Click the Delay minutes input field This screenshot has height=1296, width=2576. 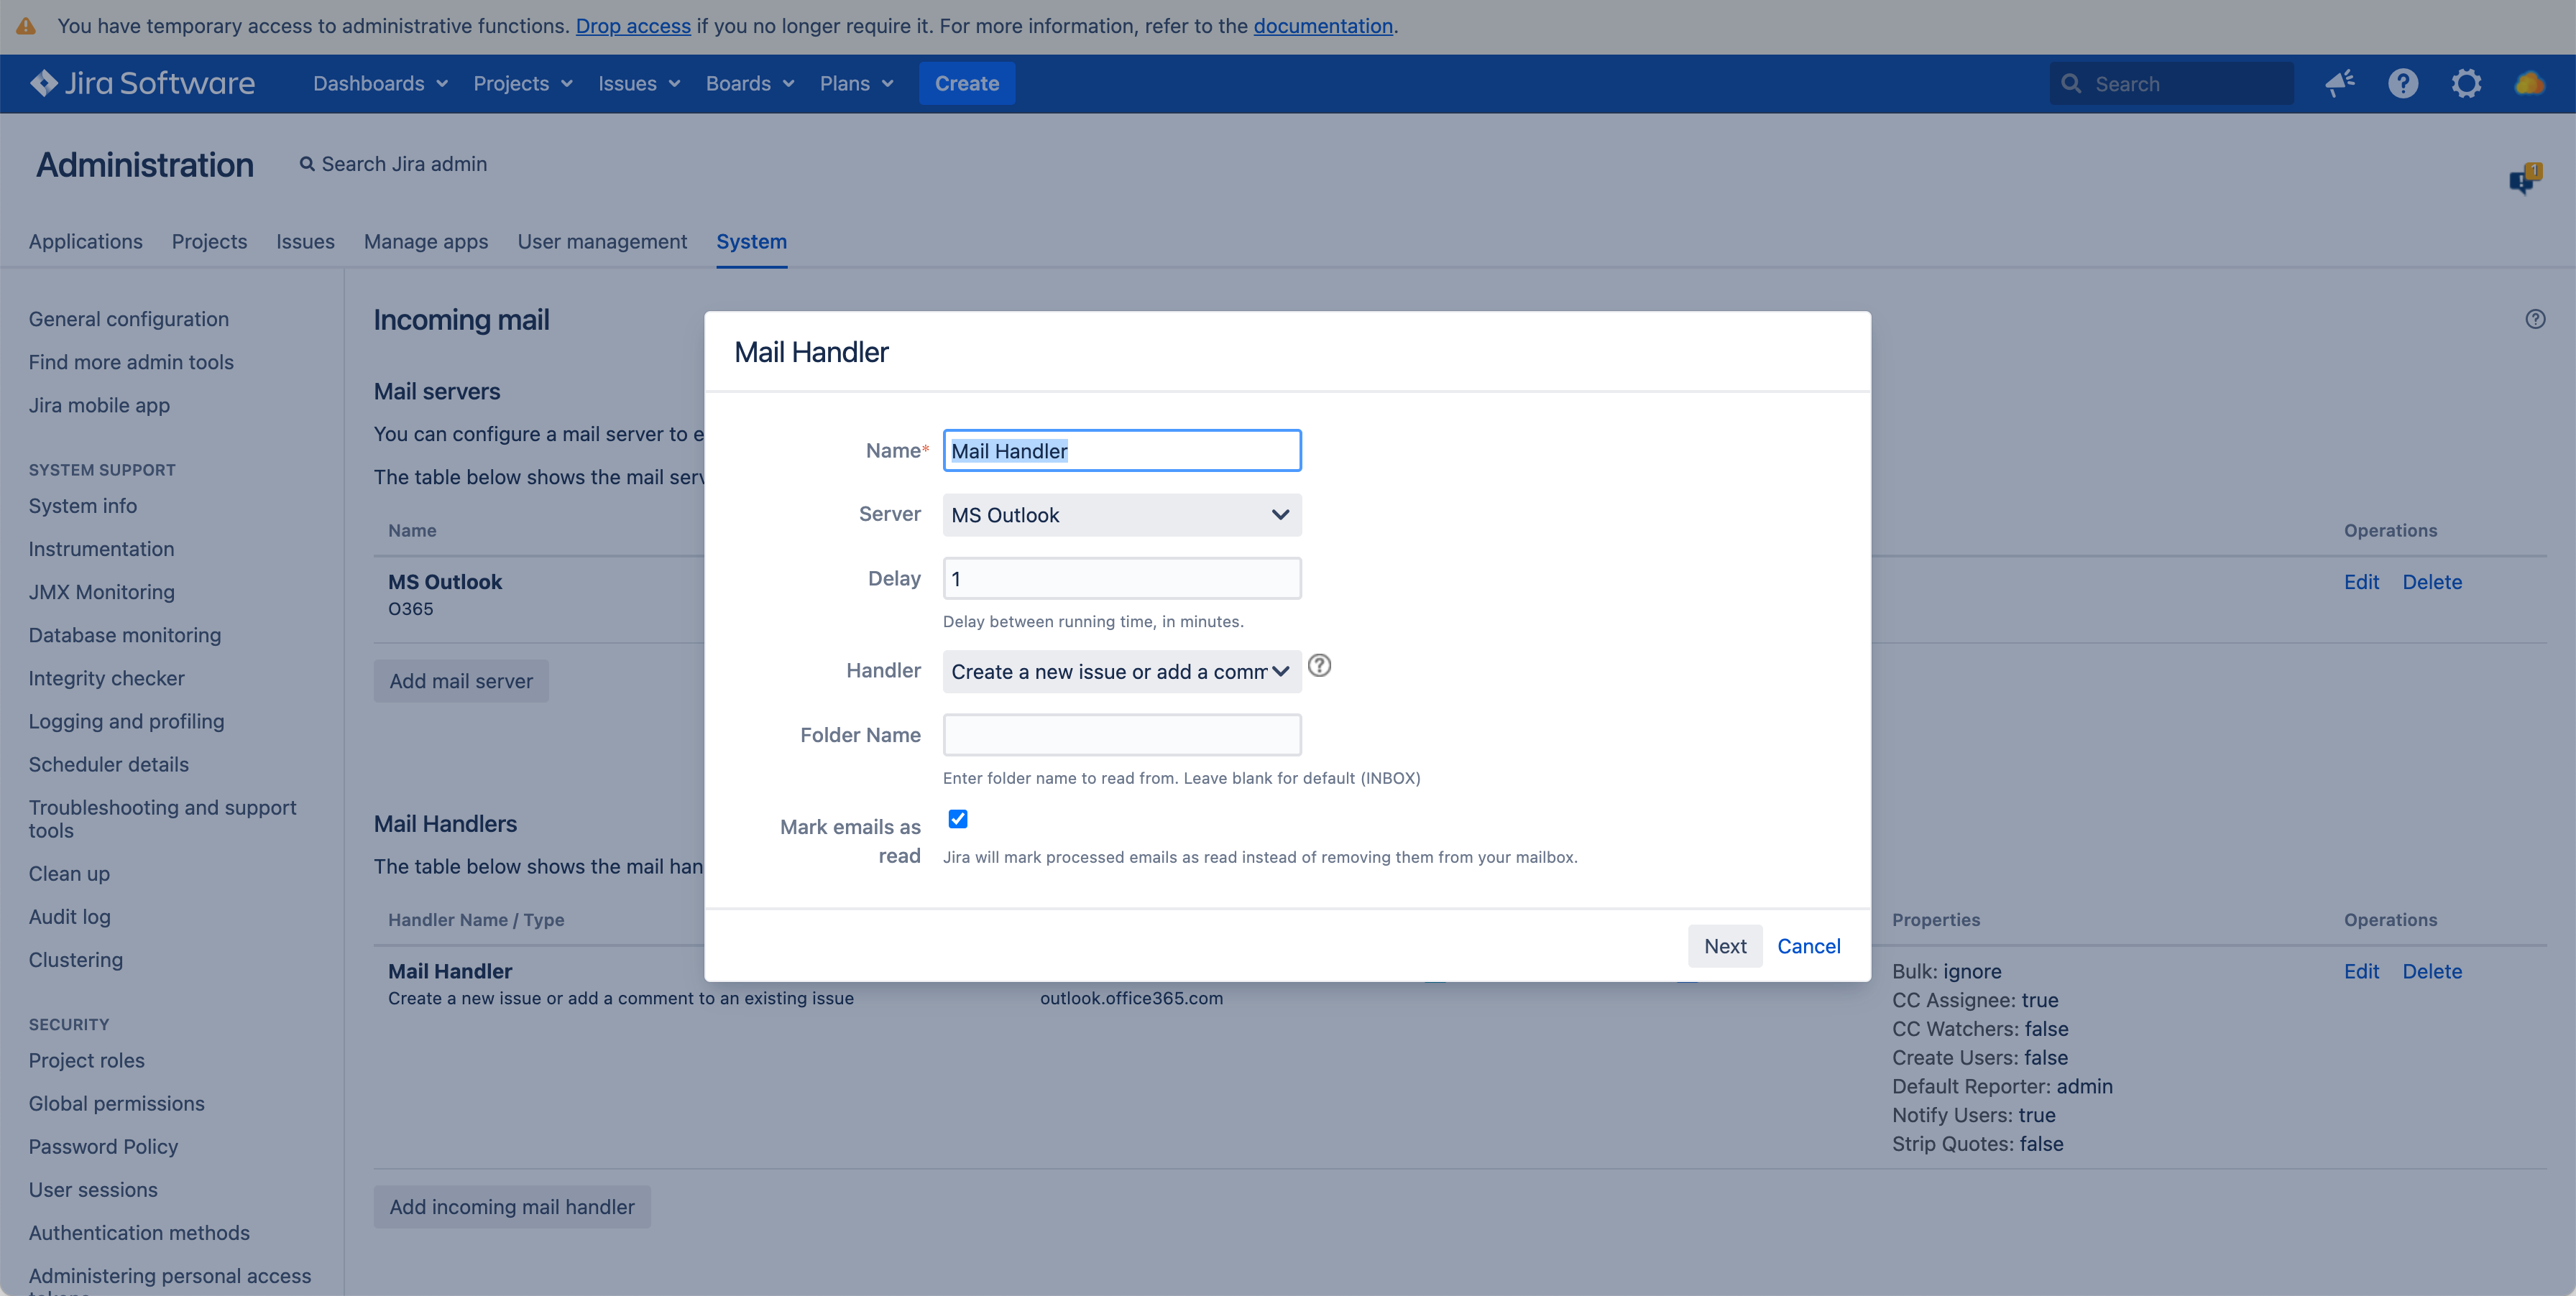[x=1121, y=580]
